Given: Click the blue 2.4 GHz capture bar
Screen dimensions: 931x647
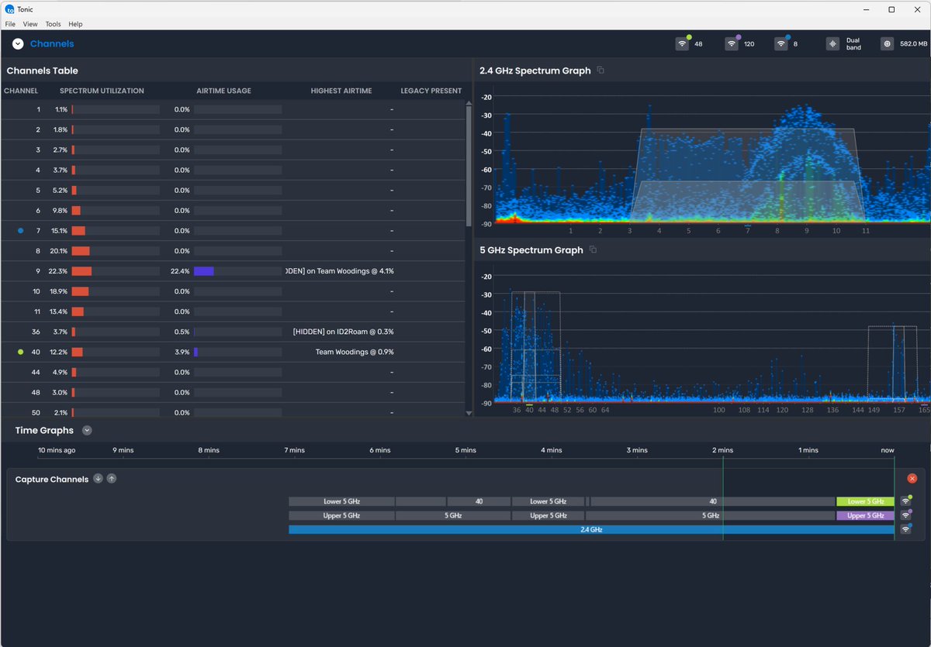Looking at the screenshot, I should (x=591, y=529).
